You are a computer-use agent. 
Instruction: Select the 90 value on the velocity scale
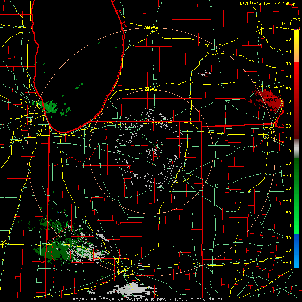(x=288, y=39)
